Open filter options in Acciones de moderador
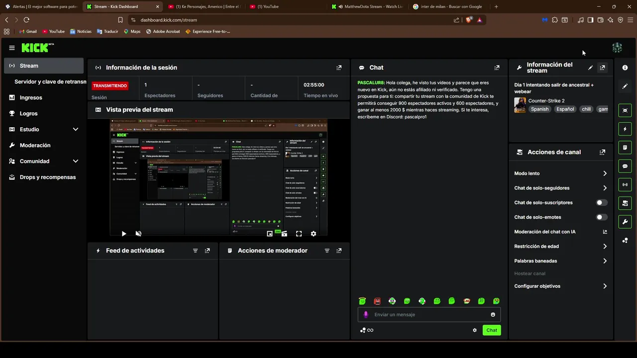This screenshot has width=637, height=358. click(x=327, y=251)
